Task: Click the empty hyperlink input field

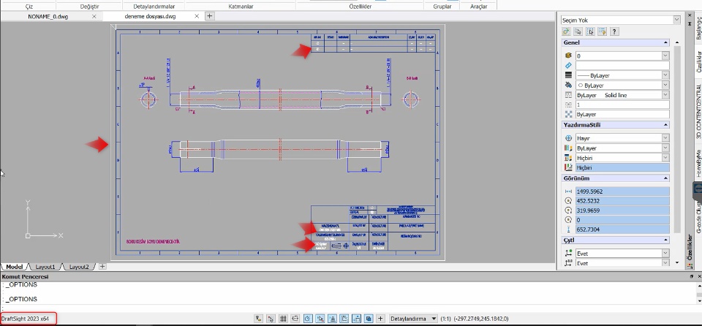Action: coord(622,65)
